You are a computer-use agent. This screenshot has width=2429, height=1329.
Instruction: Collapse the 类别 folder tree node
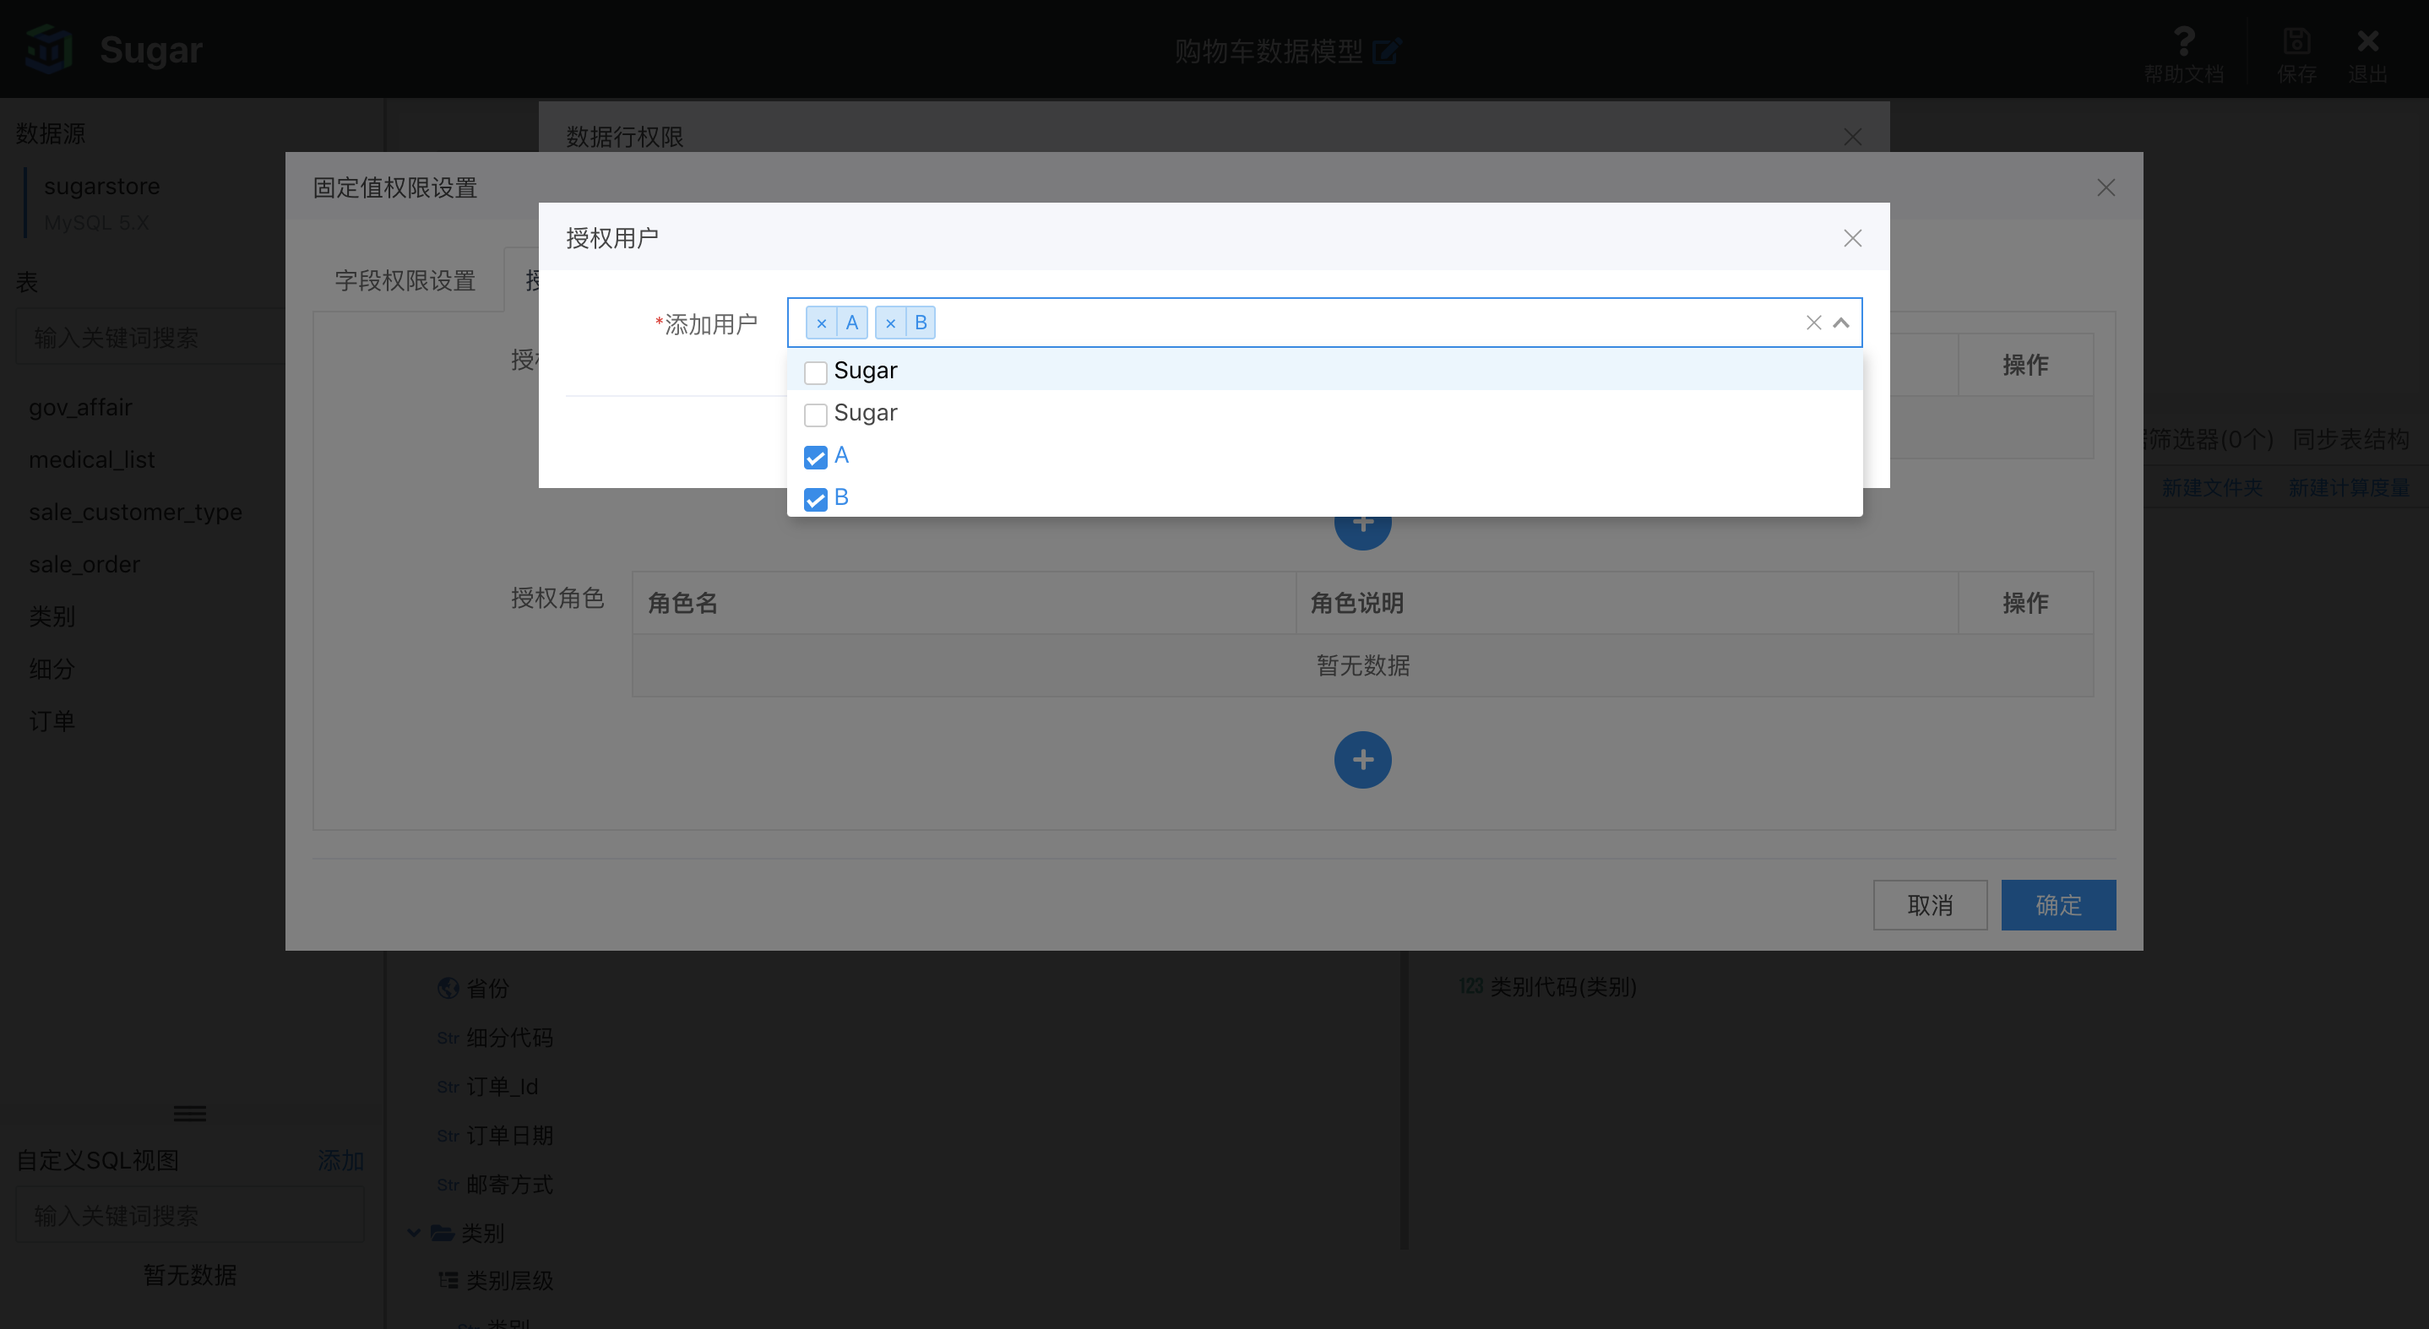pyautogui.click(x=414, y=1232)
